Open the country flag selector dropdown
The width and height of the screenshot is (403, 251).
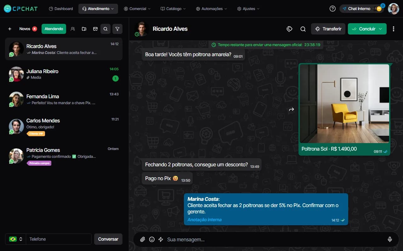coord(16,239)
